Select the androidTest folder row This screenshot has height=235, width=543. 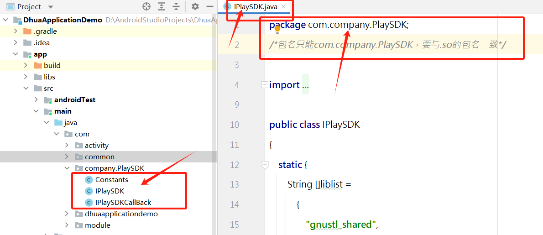tap(109, 99)
